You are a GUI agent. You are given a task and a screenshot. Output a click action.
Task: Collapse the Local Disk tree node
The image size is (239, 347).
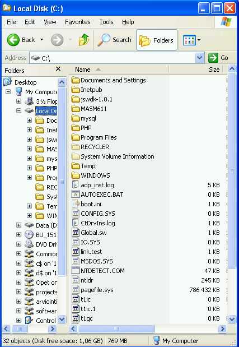pyautogui.click(x=19, y=110)
